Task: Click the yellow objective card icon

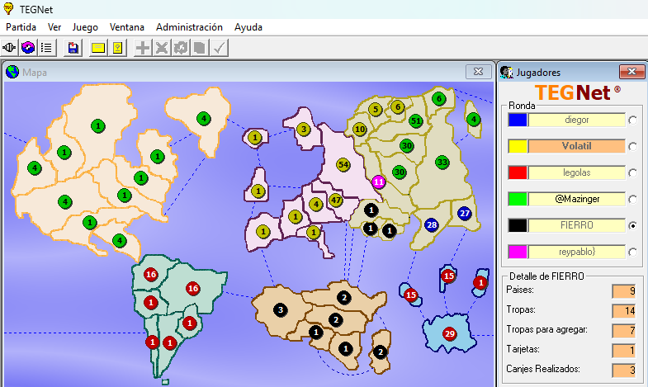Action: pos(117,48)
